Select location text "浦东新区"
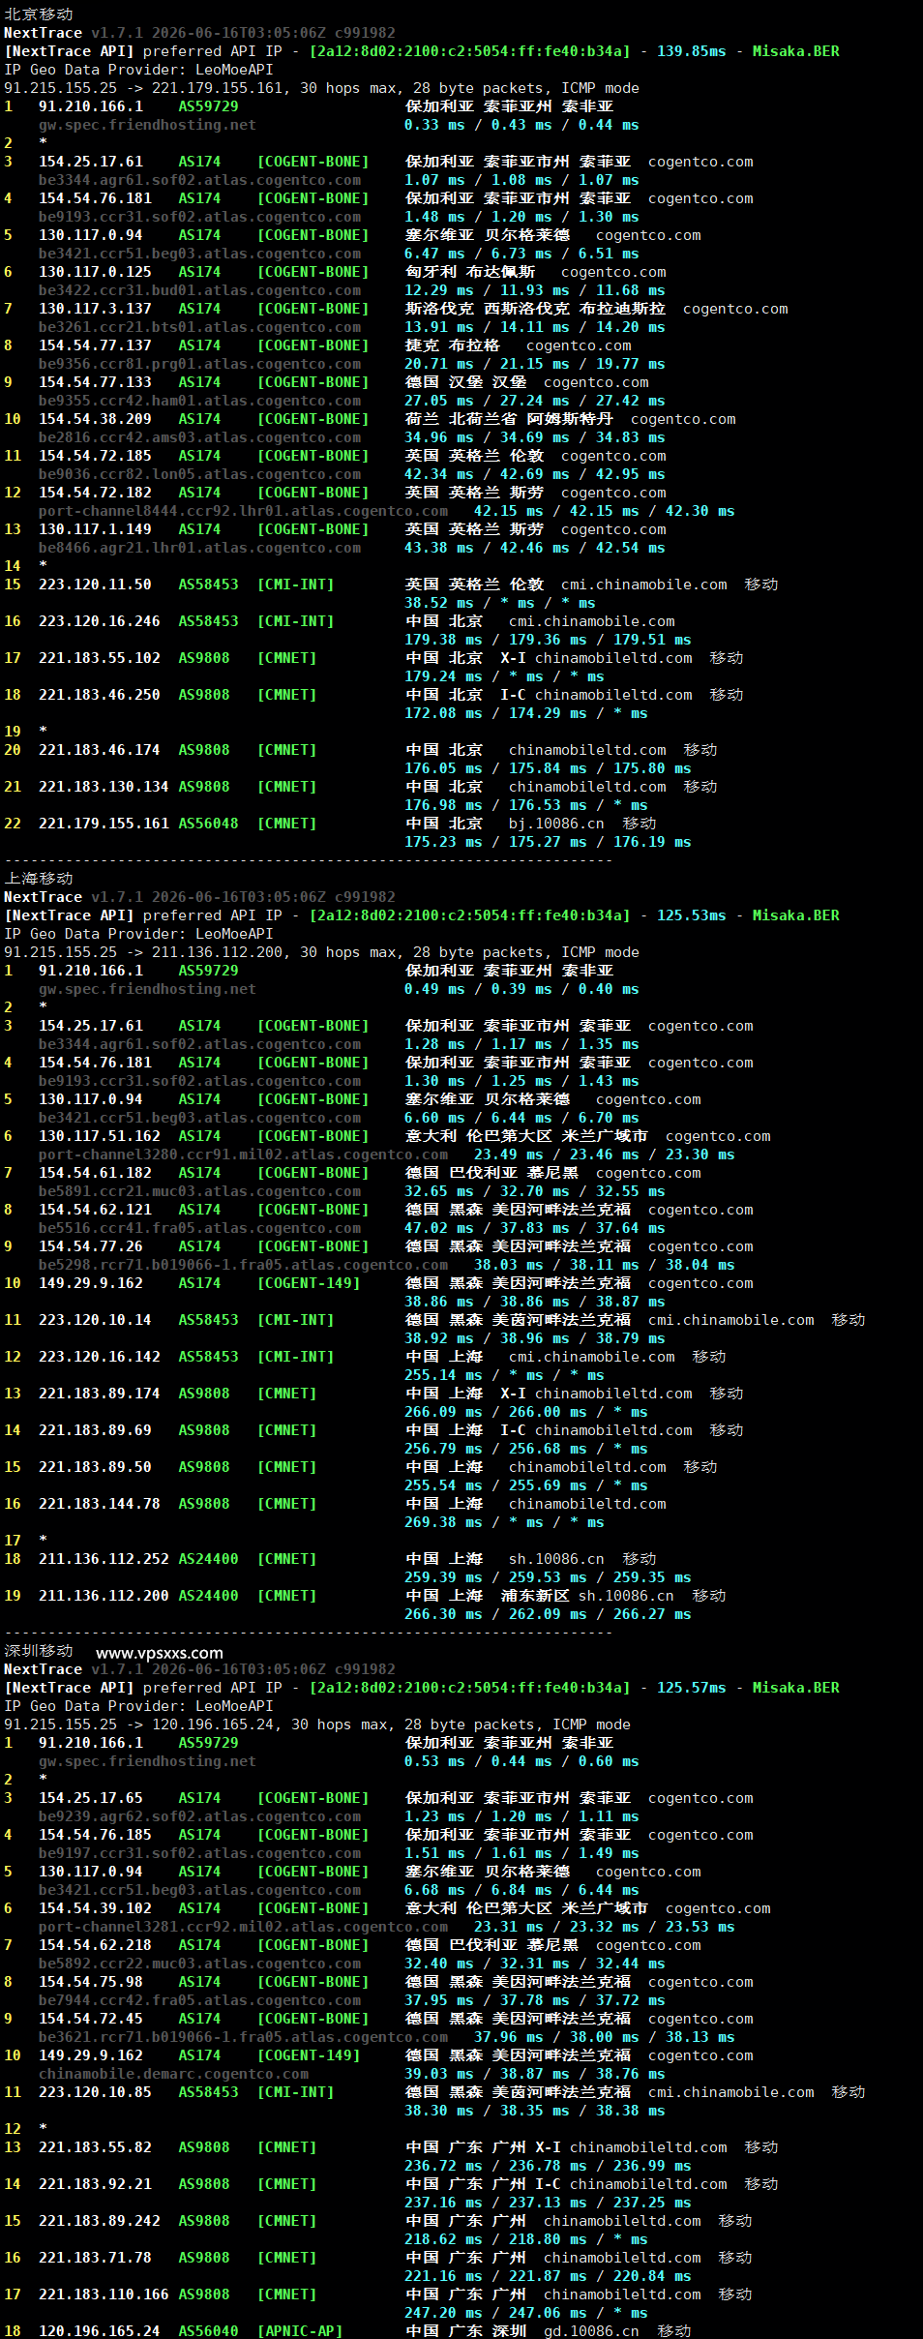This screenshot has height=2339, width=923. (535, 1596)
